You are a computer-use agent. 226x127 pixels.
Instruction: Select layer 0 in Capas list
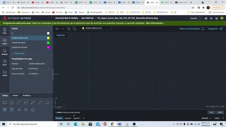click(31, 33)
